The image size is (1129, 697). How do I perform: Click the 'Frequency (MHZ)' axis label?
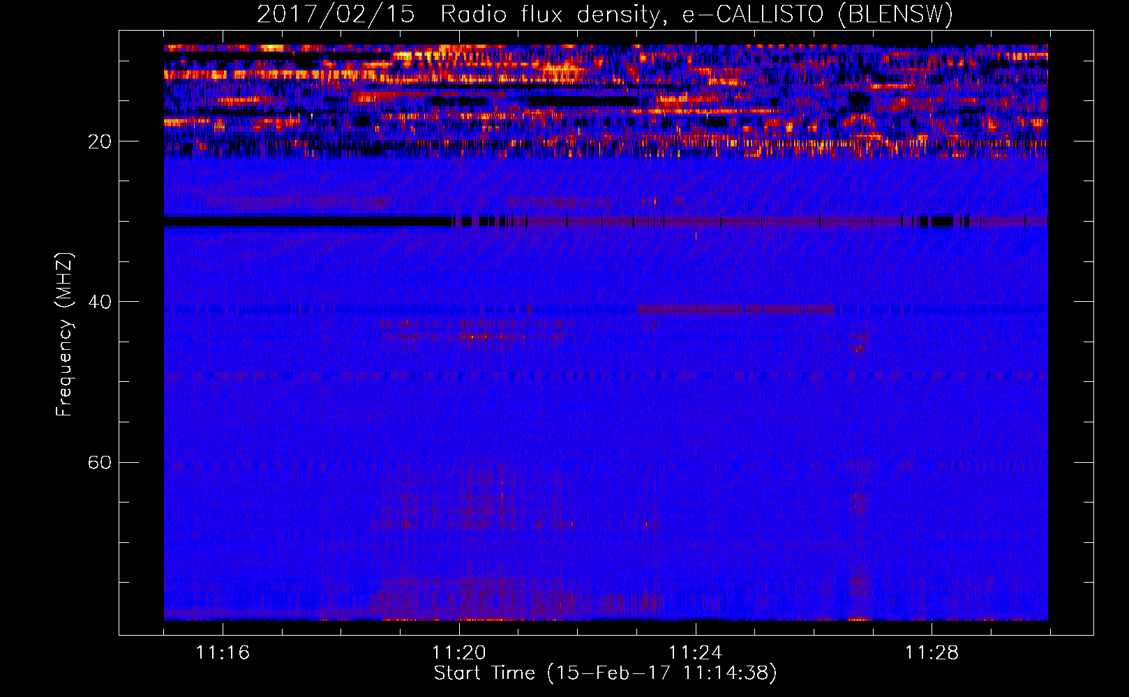coord(63,335)
